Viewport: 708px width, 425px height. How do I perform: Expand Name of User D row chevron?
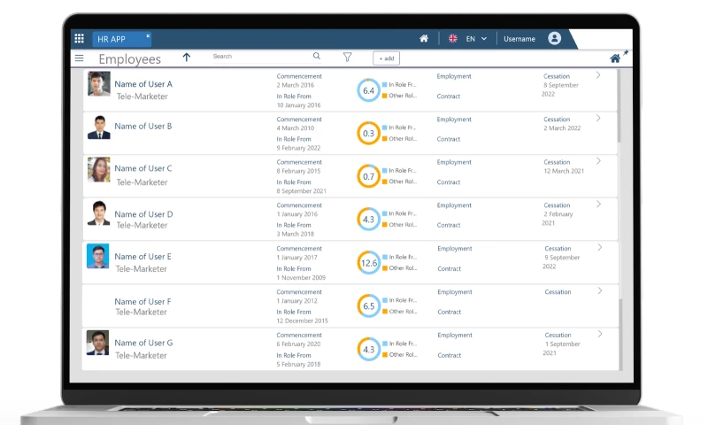point(599,205)
